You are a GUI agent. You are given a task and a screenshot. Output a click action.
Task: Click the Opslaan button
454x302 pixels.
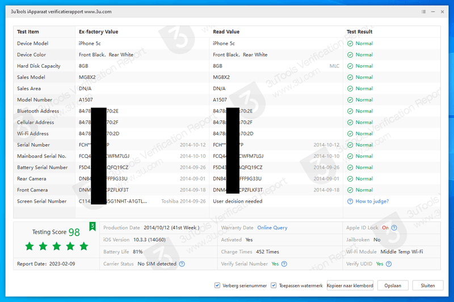[393, 286]
